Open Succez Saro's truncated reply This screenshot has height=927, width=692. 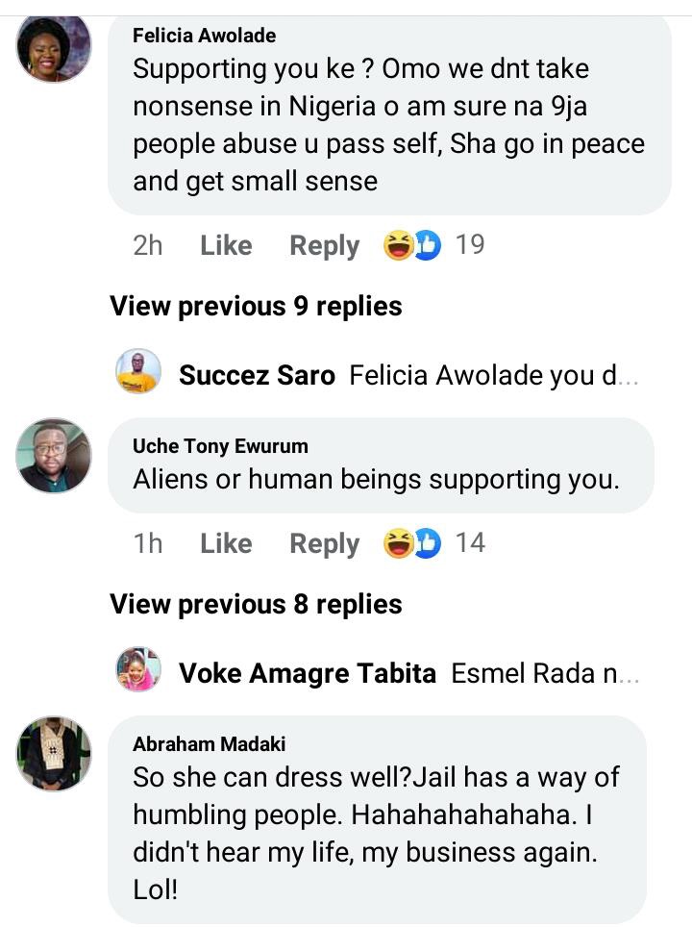[x=494, y=375]
